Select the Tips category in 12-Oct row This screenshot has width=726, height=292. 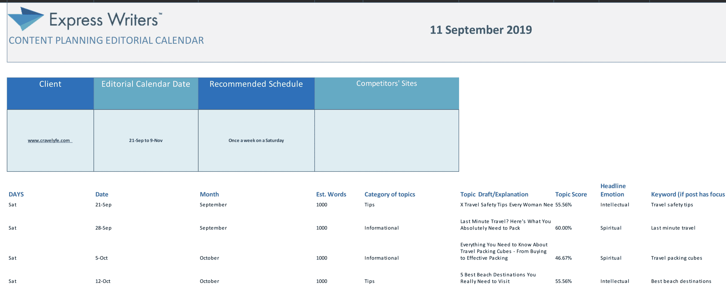370,281
